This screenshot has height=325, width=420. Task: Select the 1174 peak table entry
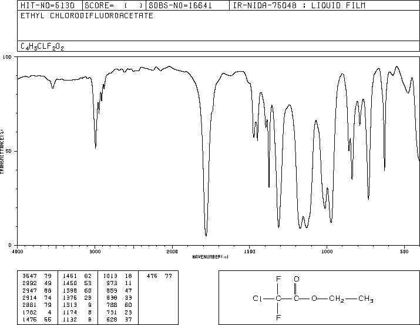[77, 312]
